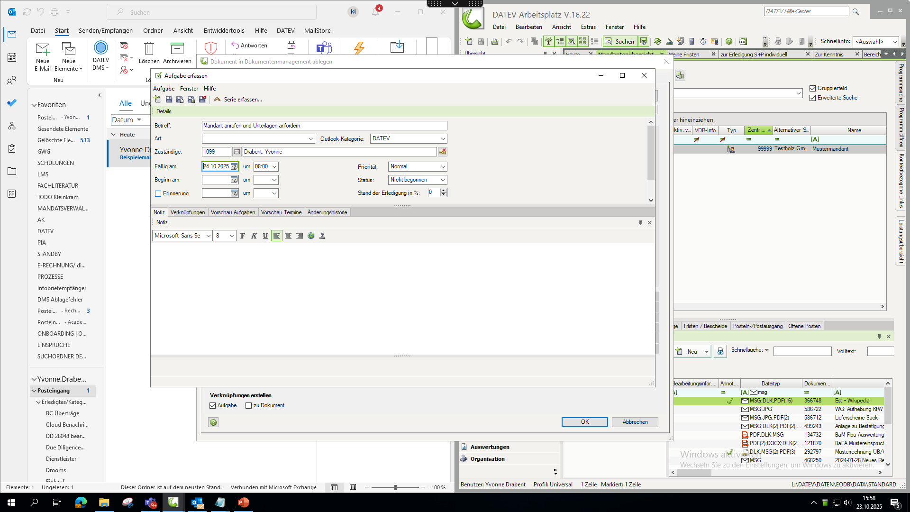Open the Fenster menu in task window
The width and height of the screenshot is (910, 512).
pos(189,89)
